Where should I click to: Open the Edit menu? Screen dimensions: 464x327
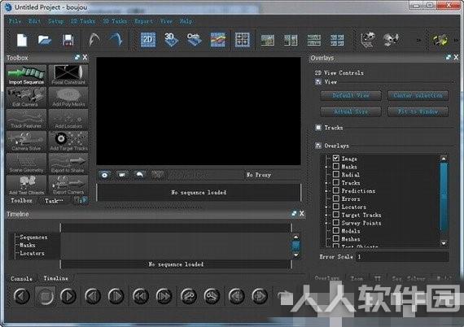(x=35, y=21)
